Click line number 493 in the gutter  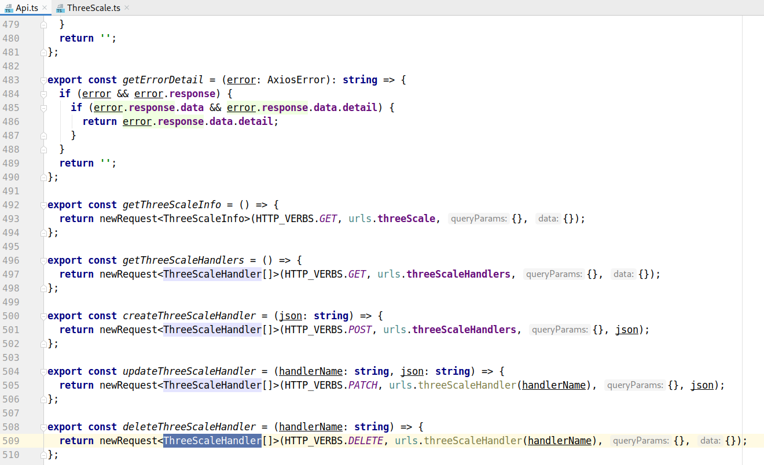point(11,219)
